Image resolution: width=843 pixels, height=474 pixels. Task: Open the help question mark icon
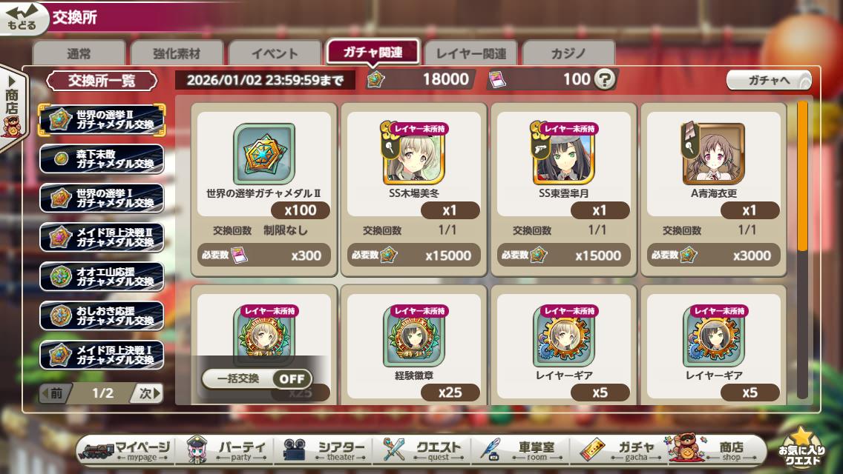[x=605, y=79]
